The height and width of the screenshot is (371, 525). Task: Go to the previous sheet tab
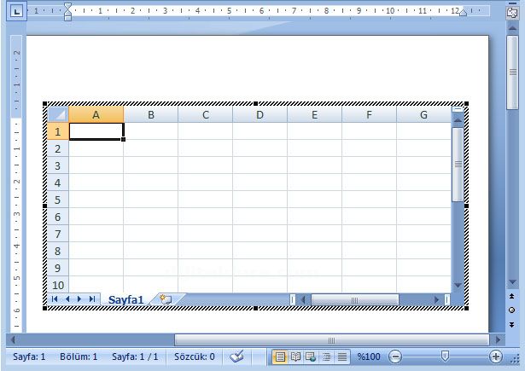pos(67,299)
